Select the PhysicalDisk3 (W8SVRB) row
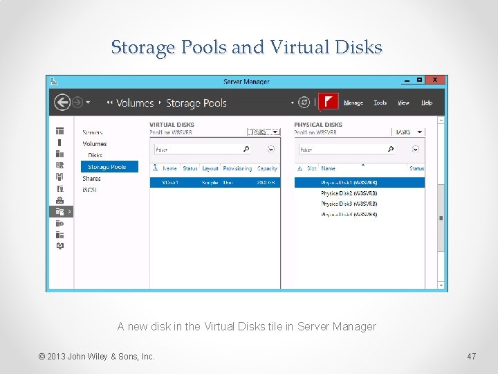Viewport: 498px width, 374px height. pos(360,204)
